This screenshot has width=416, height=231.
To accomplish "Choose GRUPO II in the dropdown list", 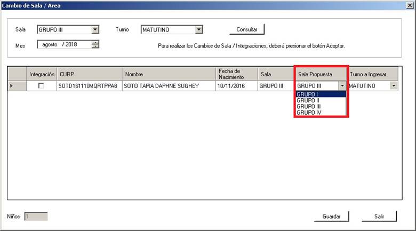I will coord(321,100).
